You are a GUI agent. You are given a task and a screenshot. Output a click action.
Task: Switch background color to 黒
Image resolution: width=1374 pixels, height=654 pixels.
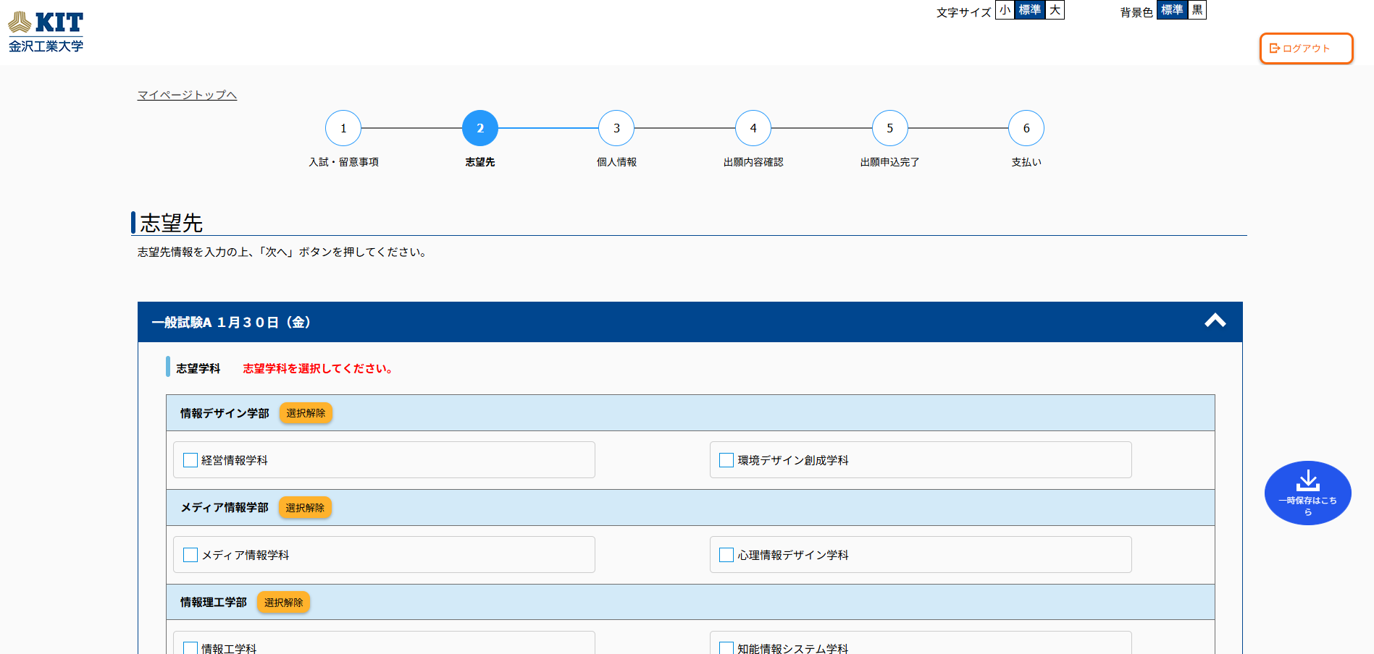[x=1197, y=10]
